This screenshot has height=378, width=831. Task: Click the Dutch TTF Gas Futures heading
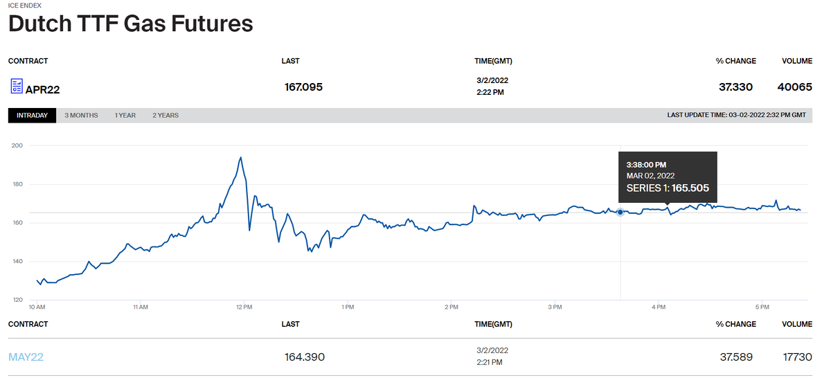click(131, 24)
